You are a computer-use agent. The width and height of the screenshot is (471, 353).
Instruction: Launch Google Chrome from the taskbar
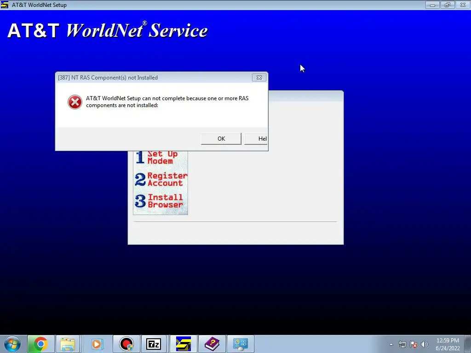pos(41,344)
